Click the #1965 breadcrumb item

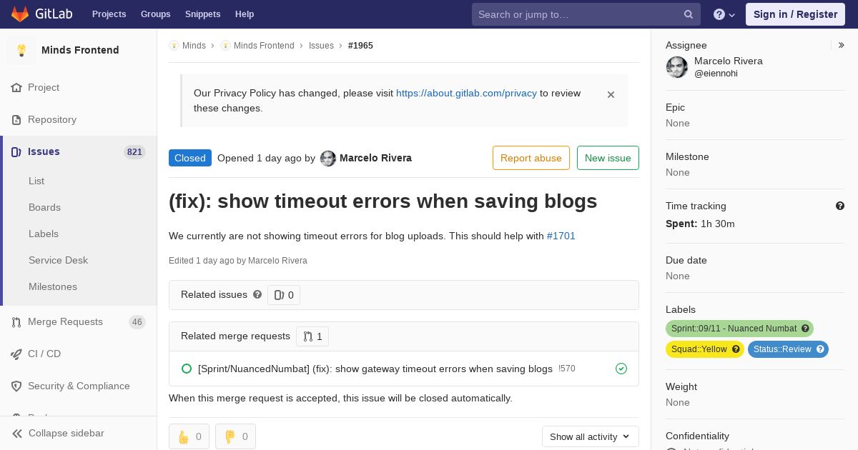360,46
